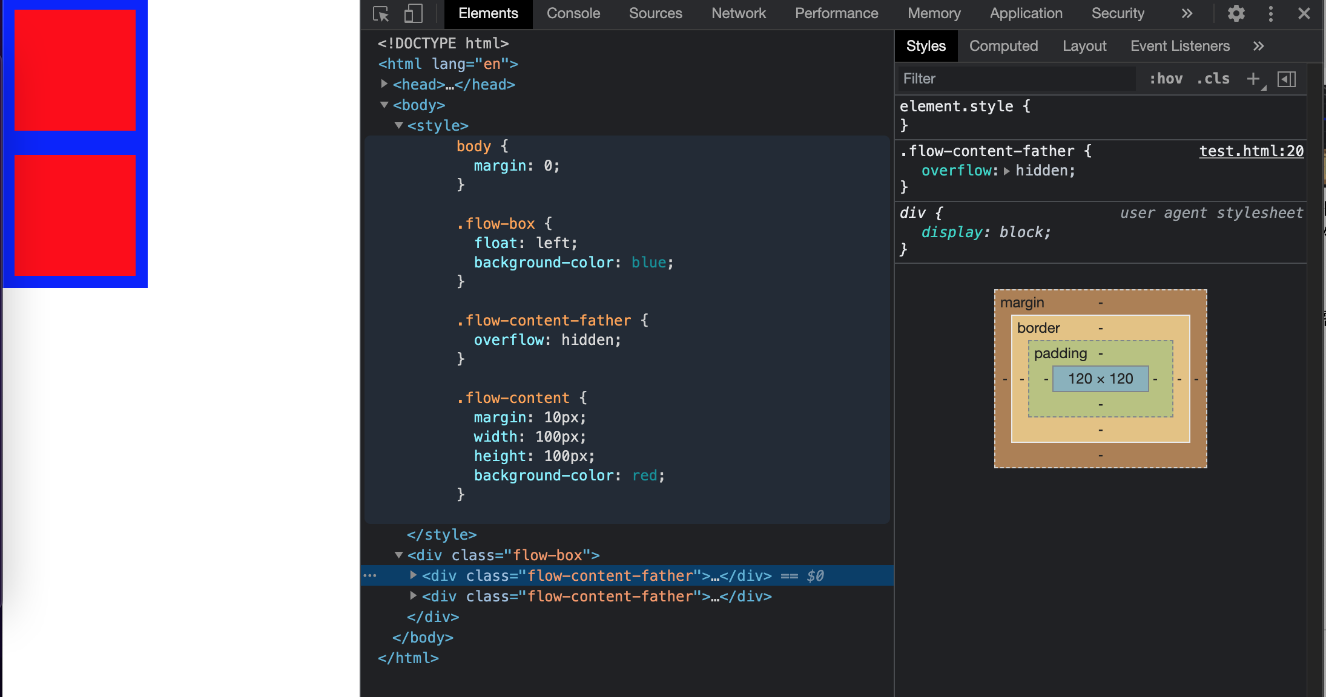
Task: Click the 120 × 120 content box
Action: [1100, 379]
